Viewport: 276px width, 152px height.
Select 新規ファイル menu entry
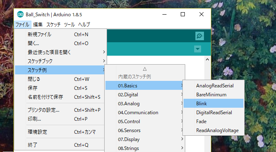(x=60, y=35)
